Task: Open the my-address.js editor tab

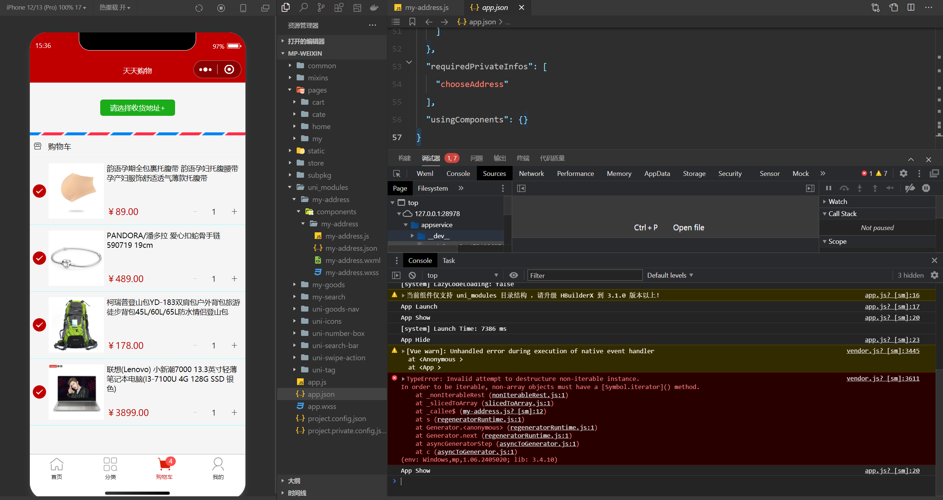Action: (426, 7)
